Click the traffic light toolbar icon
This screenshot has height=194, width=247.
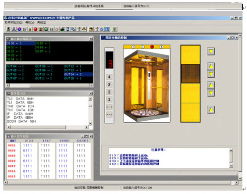click(8, 29)
